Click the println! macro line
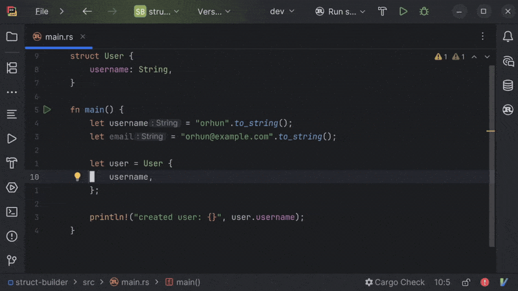The image size is (518, 291). [197, 217]
